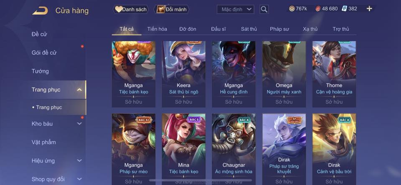Open Đổi mảnh fragment exchange button
401x185 pixels.
click(x=172, y=10)
